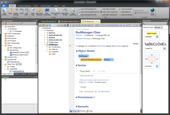170x115 pixels.
Task: Add .NET Assembly from ribbon
Action: (108, 9)
